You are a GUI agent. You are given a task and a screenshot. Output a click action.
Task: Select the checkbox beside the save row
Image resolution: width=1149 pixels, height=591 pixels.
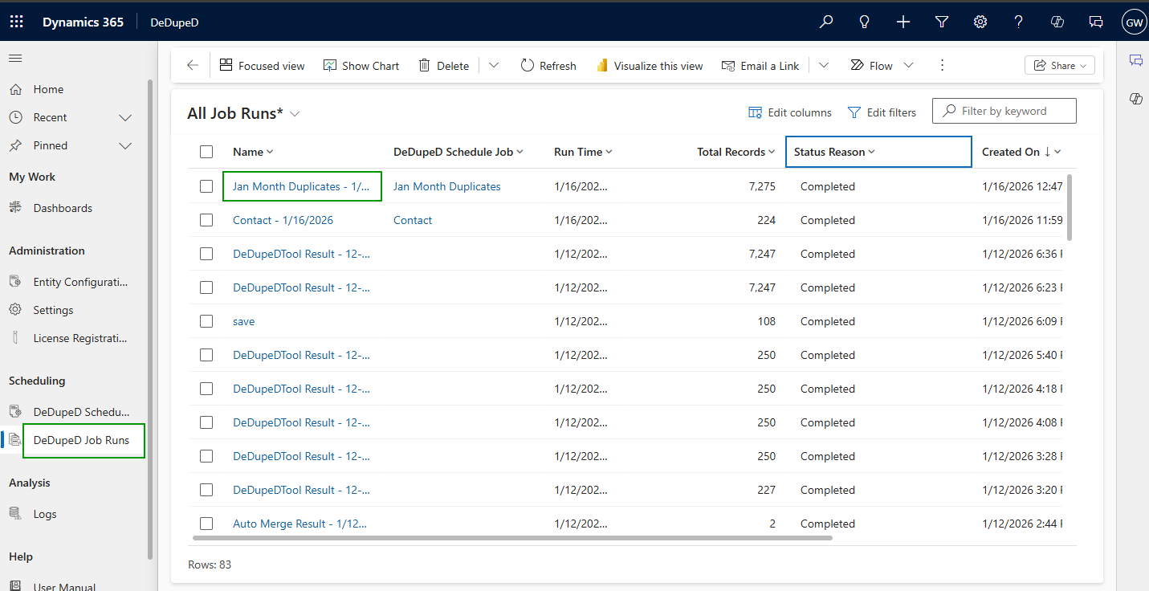(x=206, y=321)
